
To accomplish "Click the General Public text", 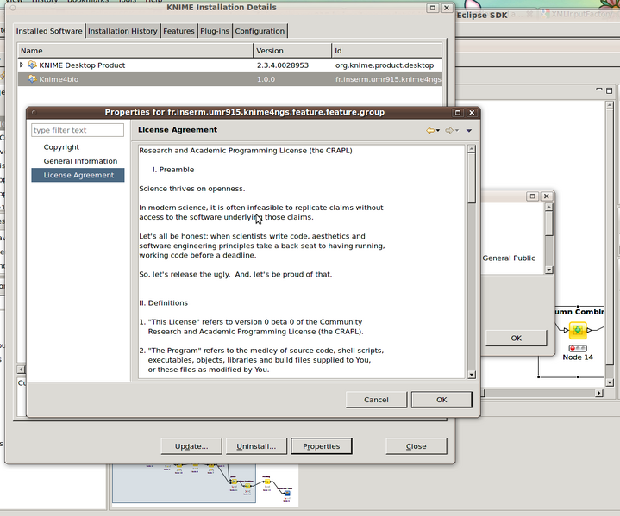I will [x=509, y=258].
